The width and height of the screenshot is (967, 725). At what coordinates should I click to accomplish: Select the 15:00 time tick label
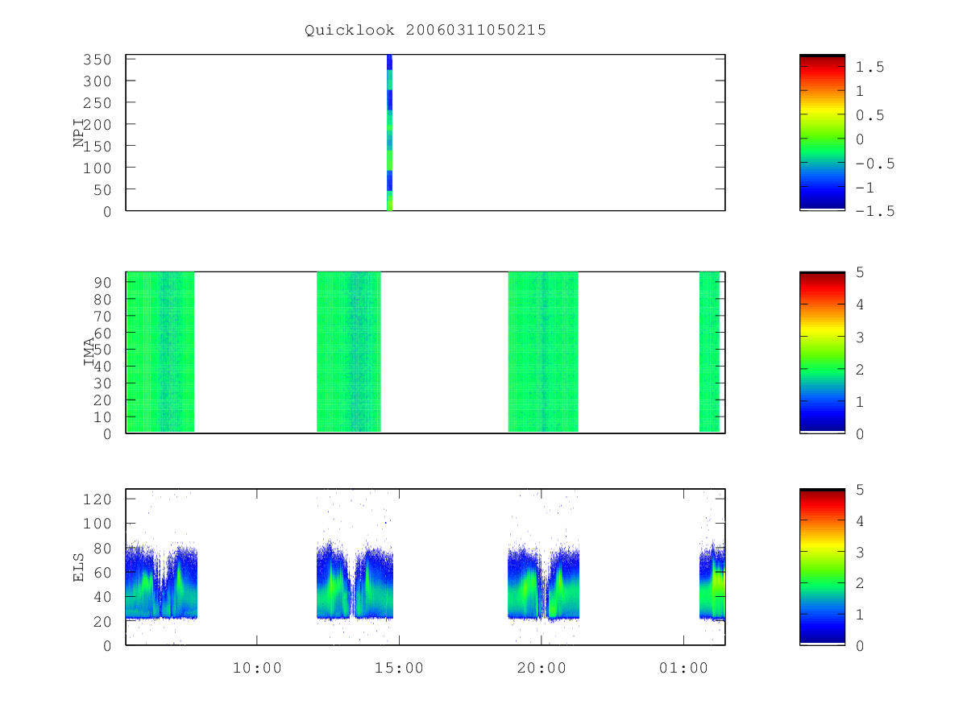coord(399,668)
